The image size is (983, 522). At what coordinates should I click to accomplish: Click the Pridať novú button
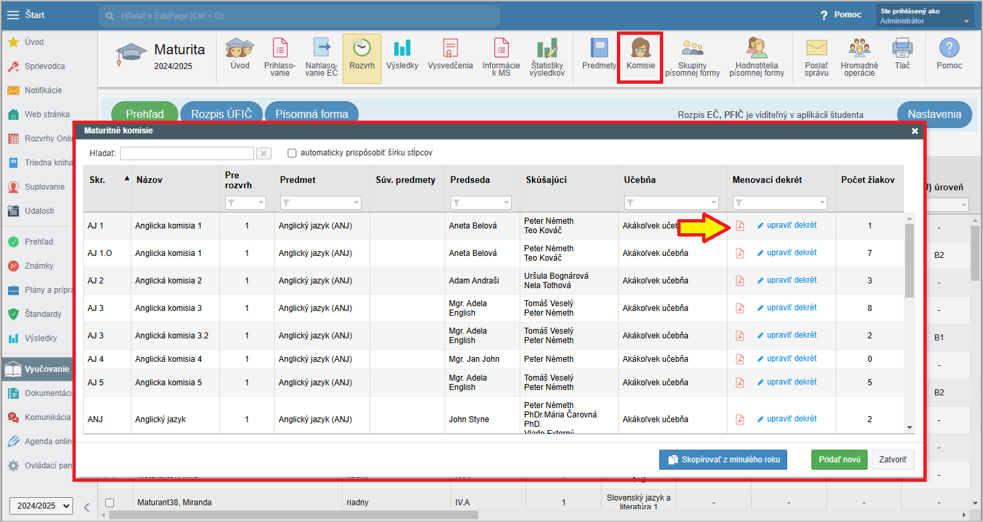(x=839, y=460)
